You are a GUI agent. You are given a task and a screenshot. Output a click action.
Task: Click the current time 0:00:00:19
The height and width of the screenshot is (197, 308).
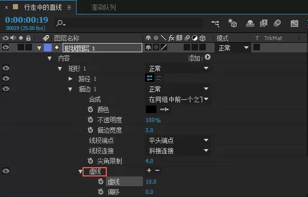(26, 20)
